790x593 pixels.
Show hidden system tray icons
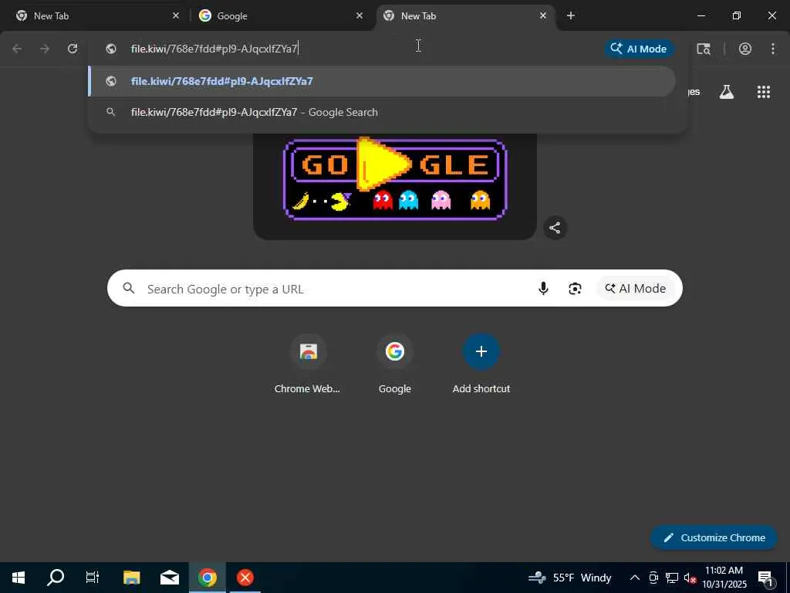tap(635, 578)
